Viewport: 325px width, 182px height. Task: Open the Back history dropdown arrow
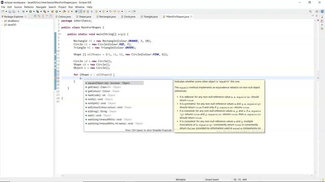pos(122,12)
